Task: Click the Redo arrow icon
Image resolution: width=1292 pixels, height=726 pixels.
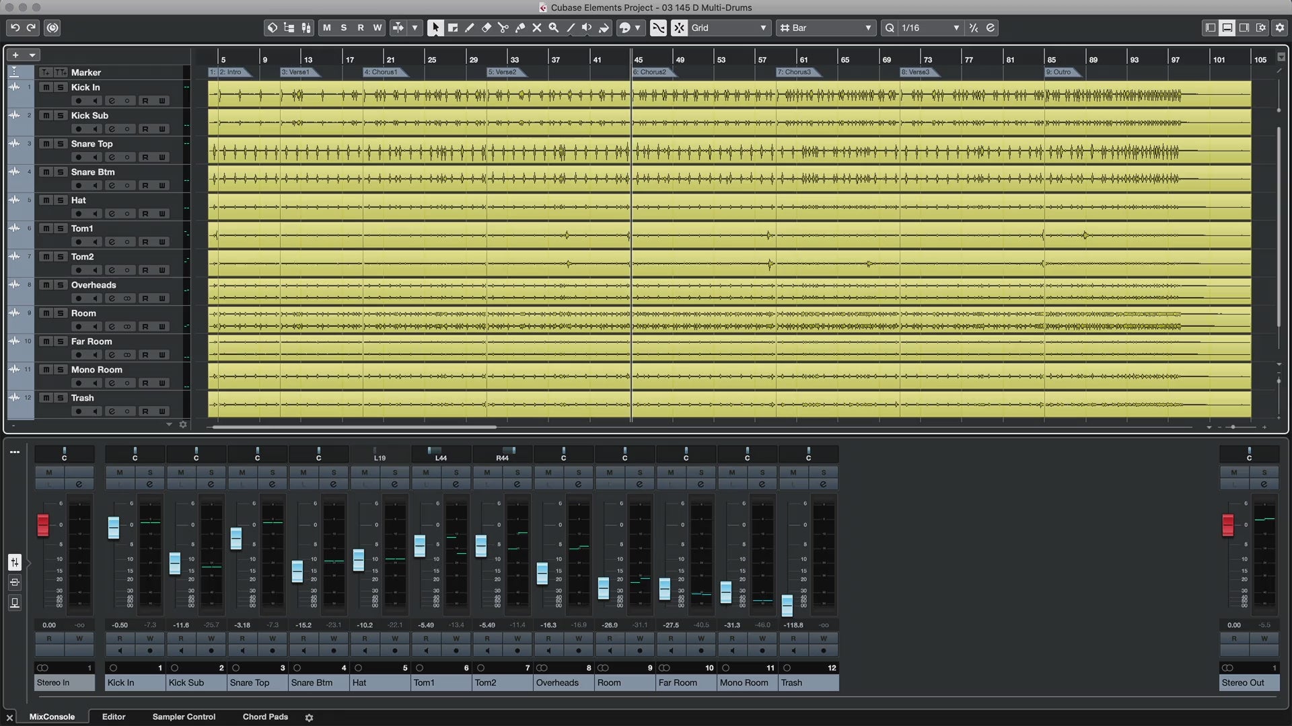Action: (x=31, y=28)
